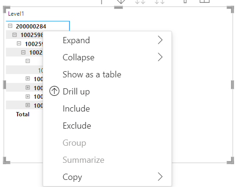Collapse the unlabeled fifth-level row
The image size is (237, 187).
click(x=28, y=61)
